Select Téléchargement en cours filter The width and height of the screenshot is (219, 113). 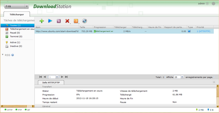[20, 29]
